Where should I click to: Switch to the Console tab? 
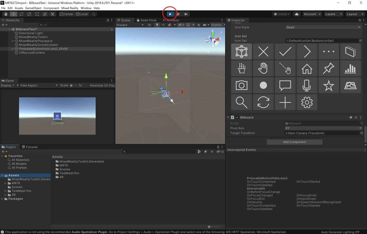30,147
